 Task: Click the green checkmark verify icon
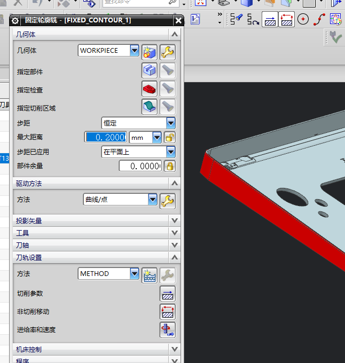336,37
